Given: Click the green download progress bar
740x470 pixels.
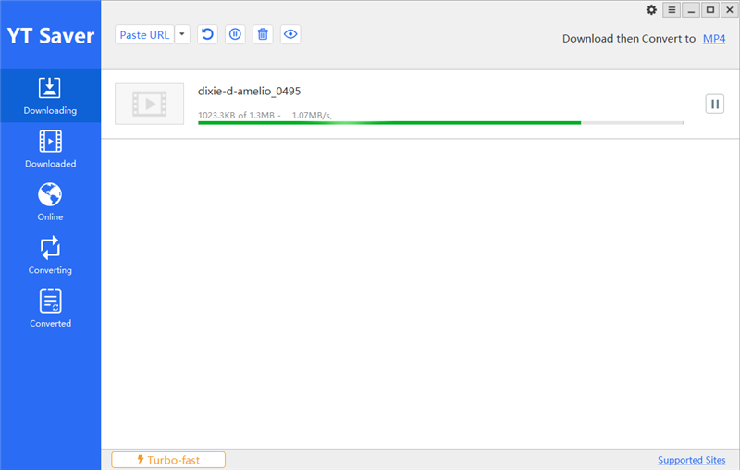Looking at the screenshot, I should pos(440,123).
